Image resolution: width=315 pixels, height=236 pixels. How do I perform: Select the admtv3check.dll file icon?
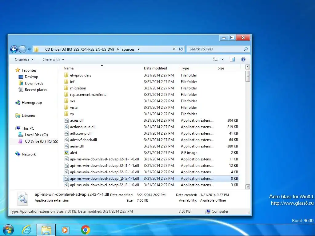(x=66, y=140)
